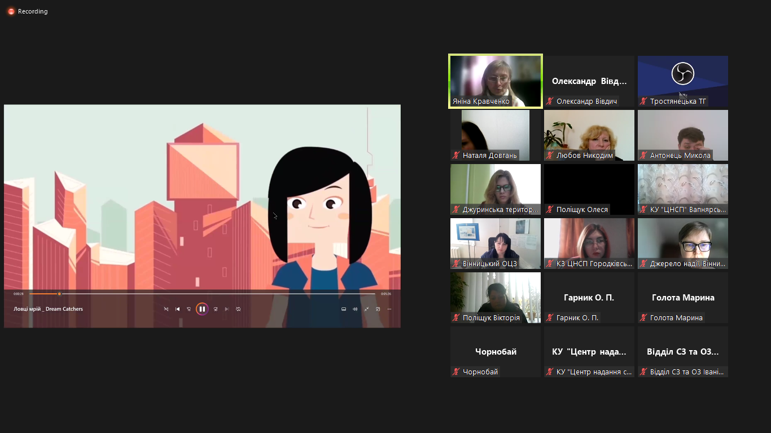Viewport: 771px width, 433px height.
Task: Select Тростянецька ТГ tile with OBS logo
Action: tap(683, 81)
